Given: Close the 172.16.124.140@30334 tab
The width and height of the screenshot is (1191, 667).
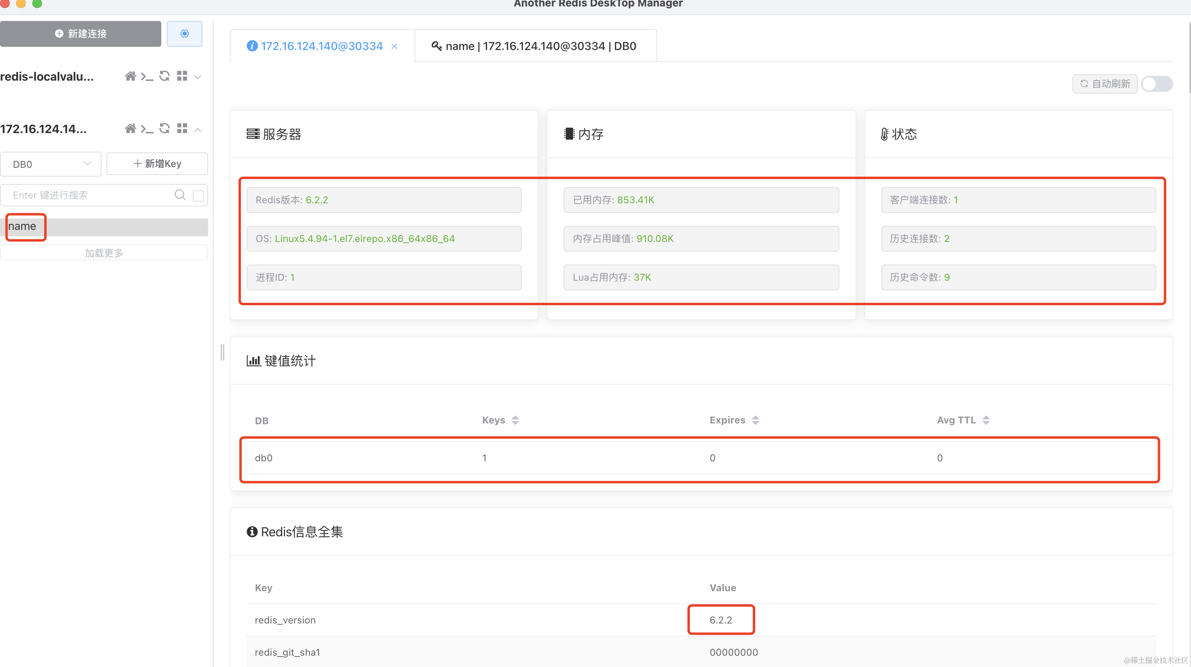Looking at the screenshot, I should (x=394, y=46).
